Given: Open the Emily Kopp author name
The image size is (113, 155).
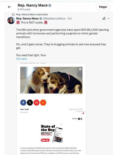Looking at the screenshot, I should [25, 109].
